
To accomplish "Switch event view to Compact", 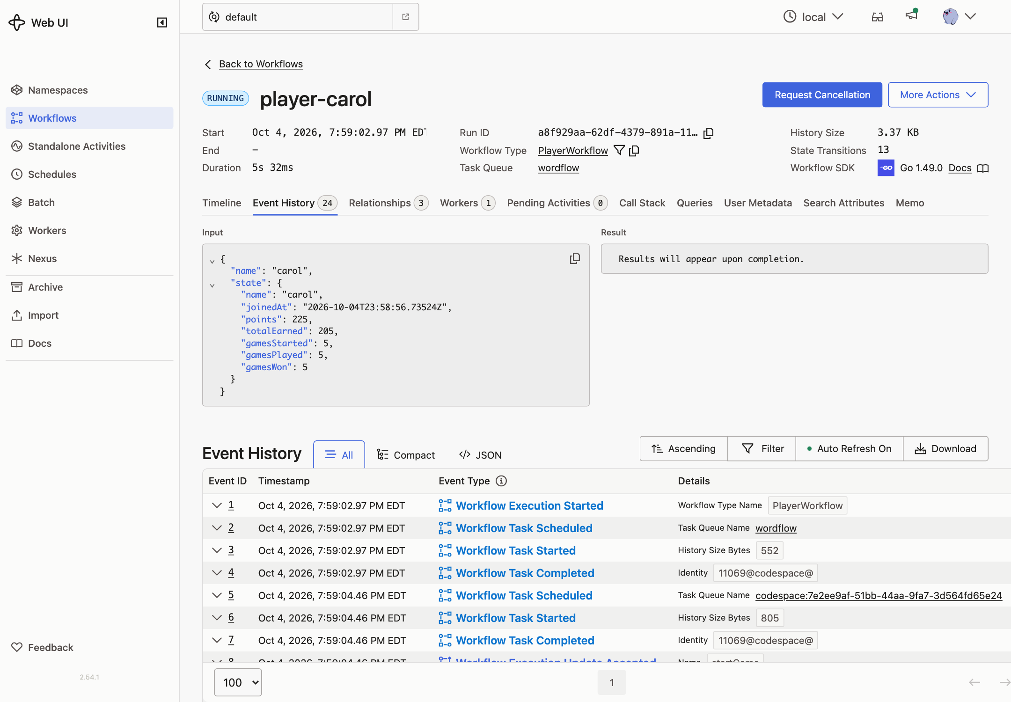I will point(406,455).
